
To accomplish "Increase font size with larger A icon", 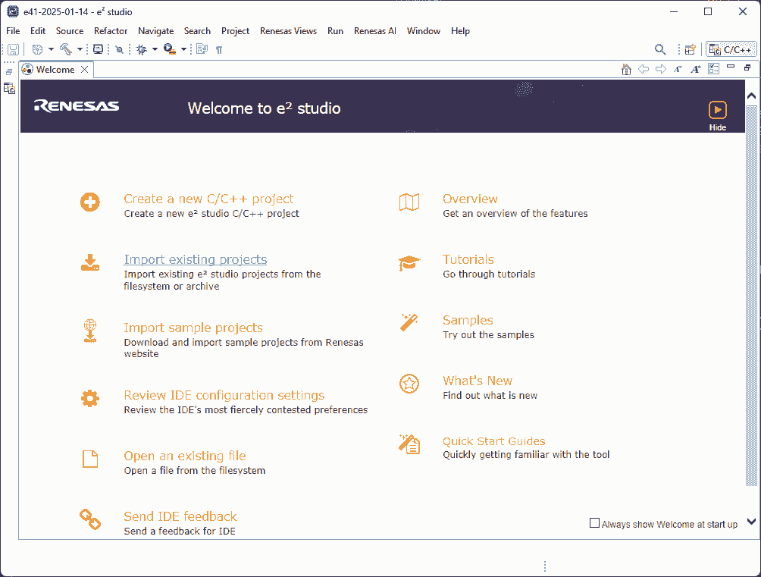I will point(695,70).
